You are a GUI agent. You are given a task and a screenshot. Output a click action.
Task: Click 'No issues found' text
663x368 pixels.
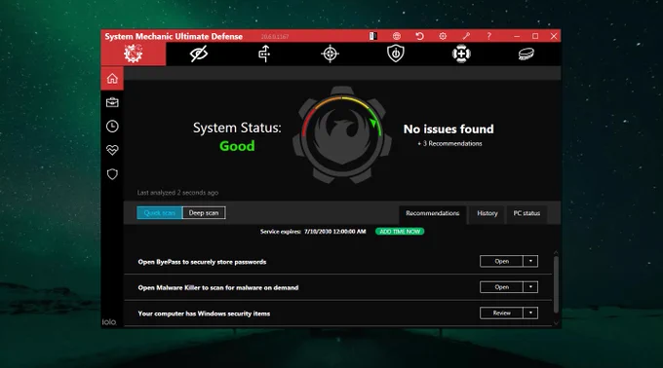448,129
